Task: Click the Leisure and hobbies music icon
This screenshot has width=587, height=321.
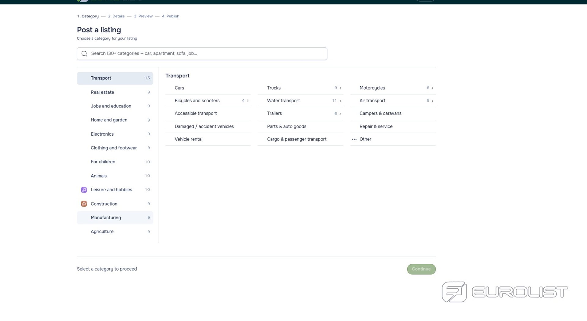Action: pos(84,190)
